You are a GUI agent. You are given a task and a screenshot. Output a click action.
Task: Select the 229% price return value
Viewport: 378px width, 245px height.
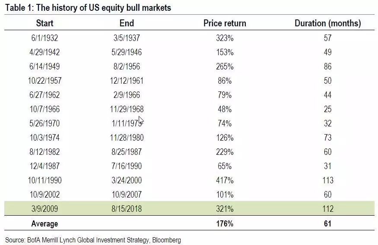(225, 152)
